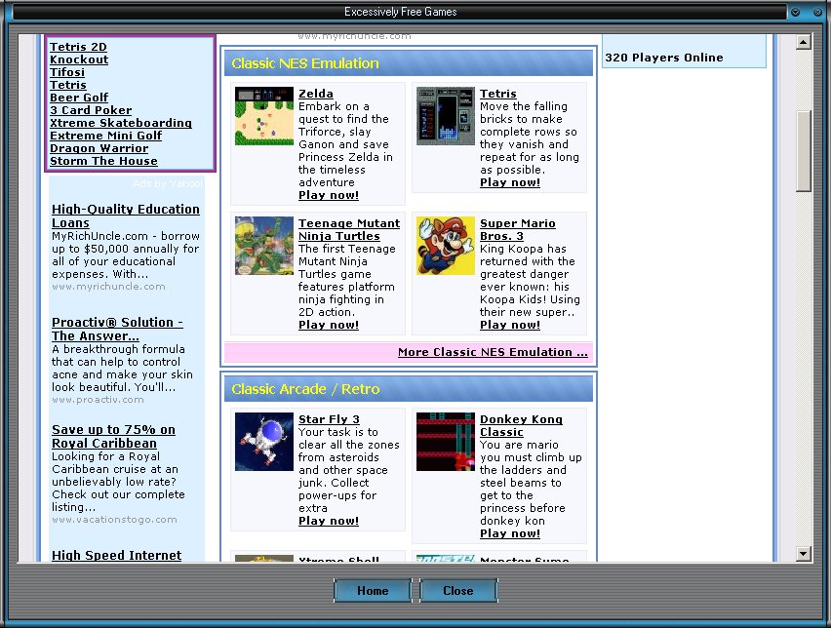
Task: Open High Speed Internet ad link
Action: click(117, 555)
